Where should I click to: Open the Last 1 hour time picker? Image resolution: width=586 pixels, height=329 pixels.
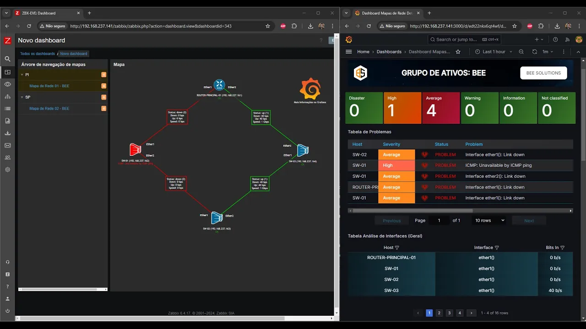coord(494,52)
